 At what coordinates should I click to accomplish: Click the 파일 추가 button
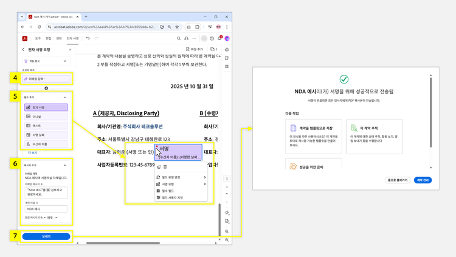pyautogui.click(x=195, y=49)
